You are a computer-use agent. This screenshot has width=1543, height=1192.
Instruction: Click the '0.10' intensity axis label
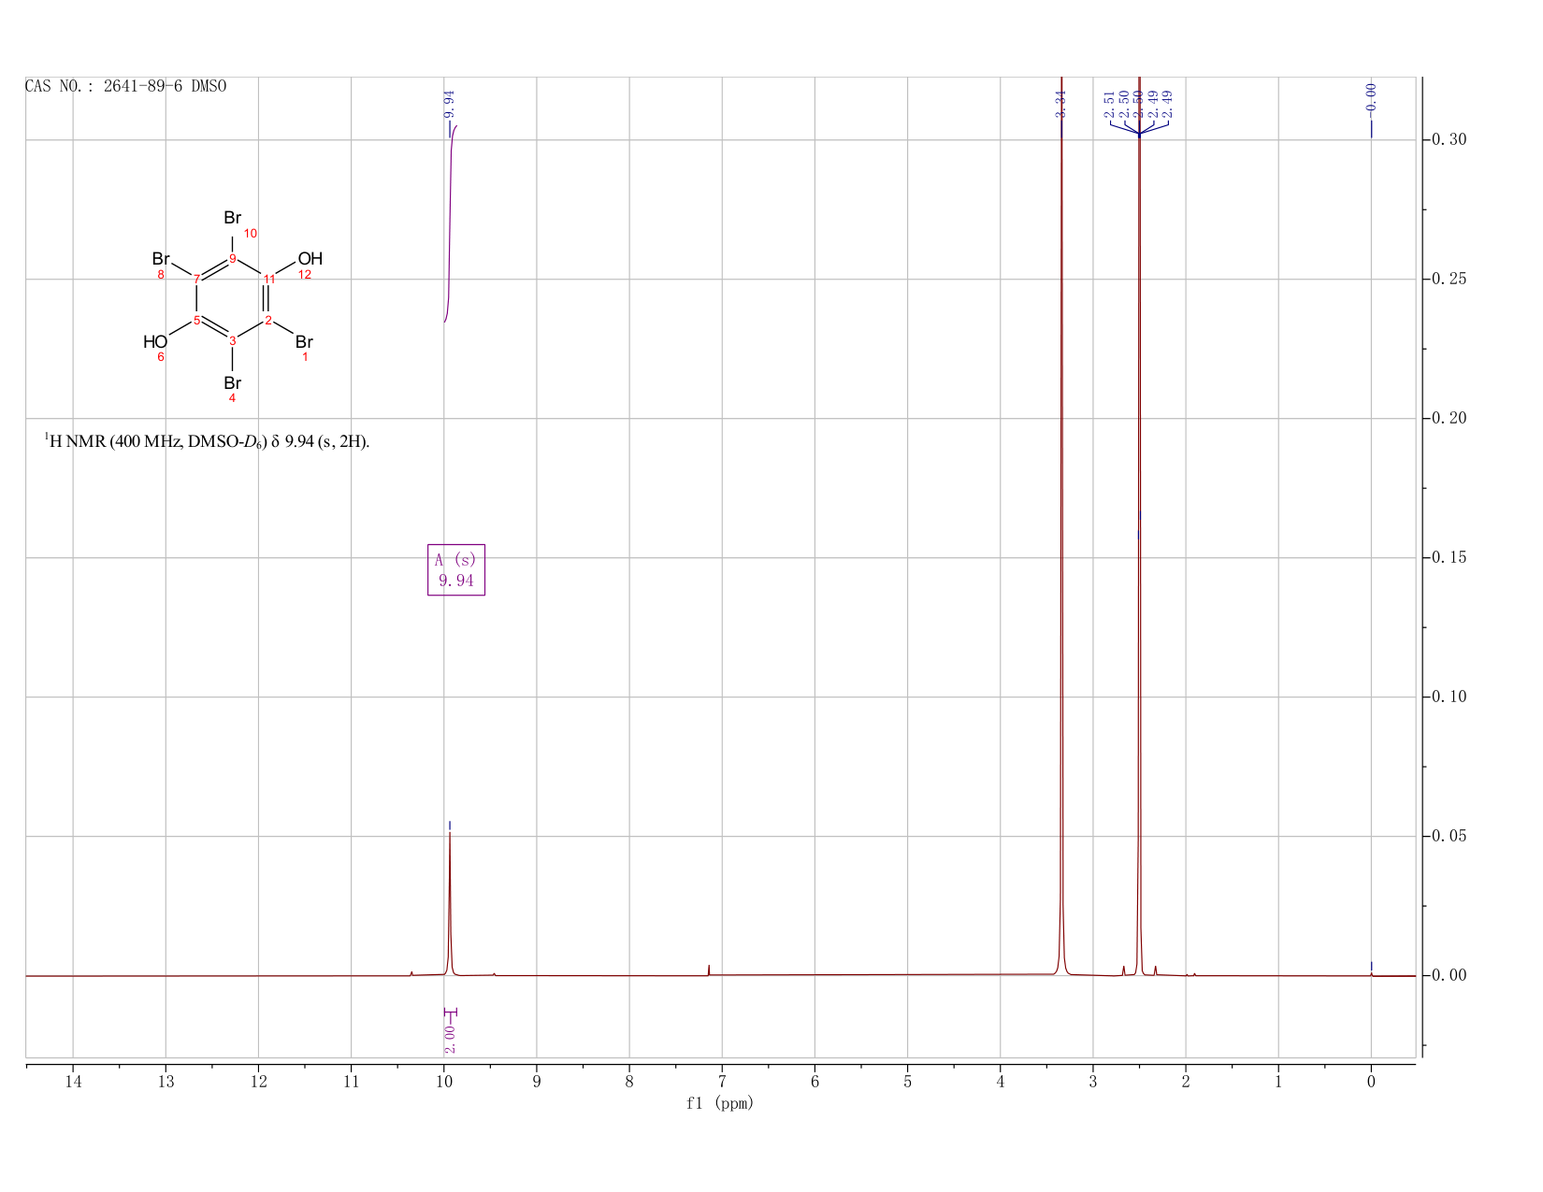pyautogui.click(x=1448, y=697)
